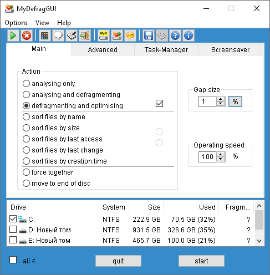Click the orange speech bubble toolbar icon
The height and width of the screenshot is (275, 270).
click(130, 35)
